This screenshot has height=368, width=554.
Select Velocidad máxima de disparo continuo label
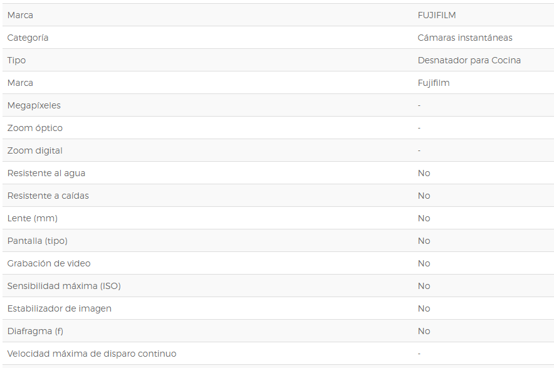tap(92, 354)
